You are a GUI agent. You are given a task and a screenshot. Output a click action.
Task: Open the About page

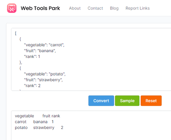75,8
